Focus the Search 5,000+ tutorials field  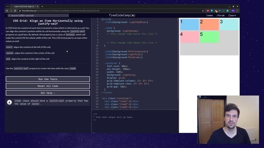point(38,16)
